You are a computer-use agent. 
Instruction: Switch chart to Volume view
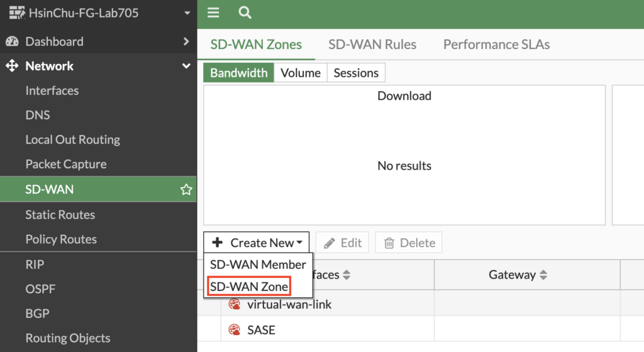pos(300,73)
